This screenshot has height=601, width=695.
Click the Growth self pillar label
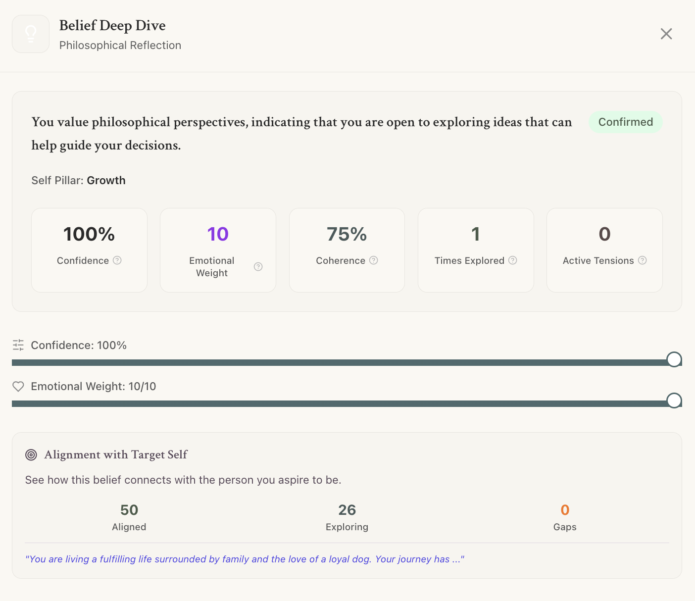pyautogui.click(x=106, y=181)
